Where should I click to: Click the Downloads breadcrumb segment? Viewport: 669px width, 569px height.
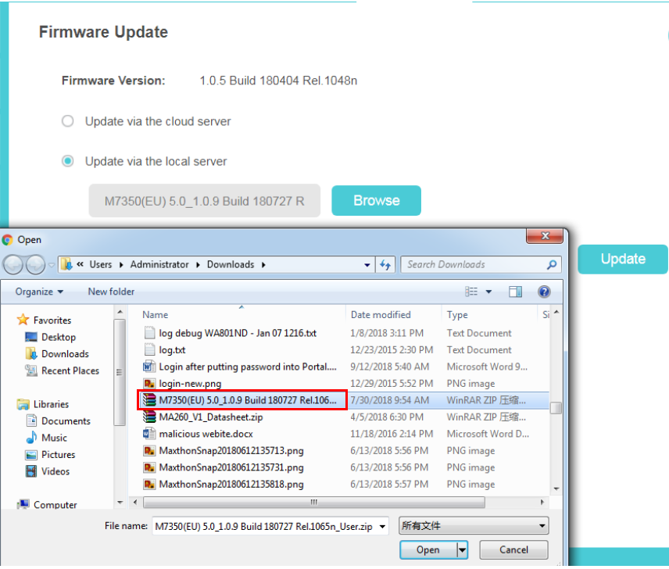click(x=231, y=264)
